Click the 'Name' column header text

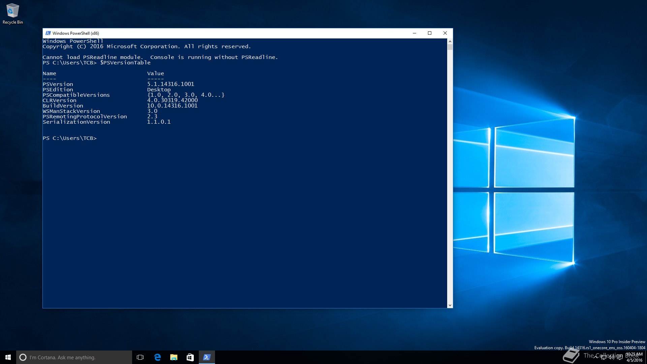[49, 73]
